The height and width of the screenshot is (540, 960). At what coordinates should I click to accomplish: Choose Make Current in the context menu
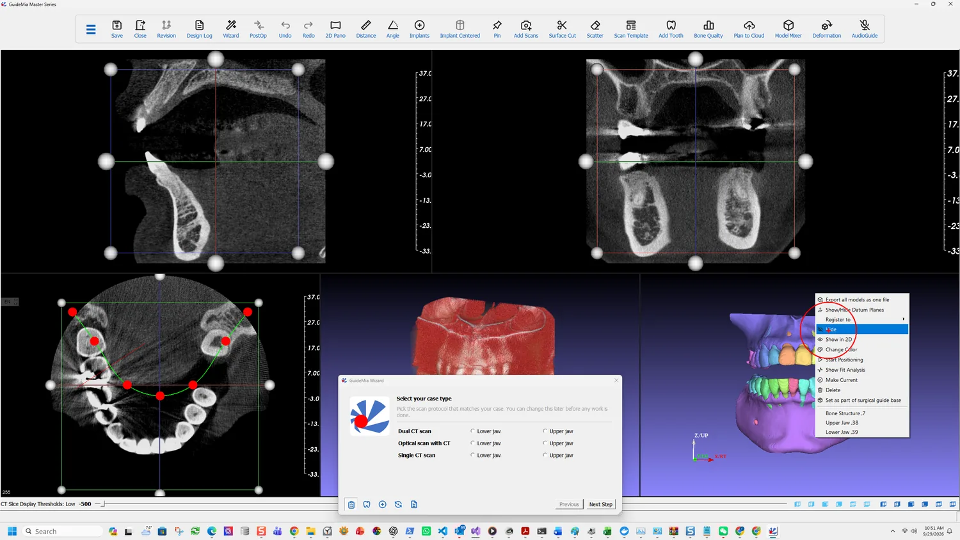coord(862,380)
